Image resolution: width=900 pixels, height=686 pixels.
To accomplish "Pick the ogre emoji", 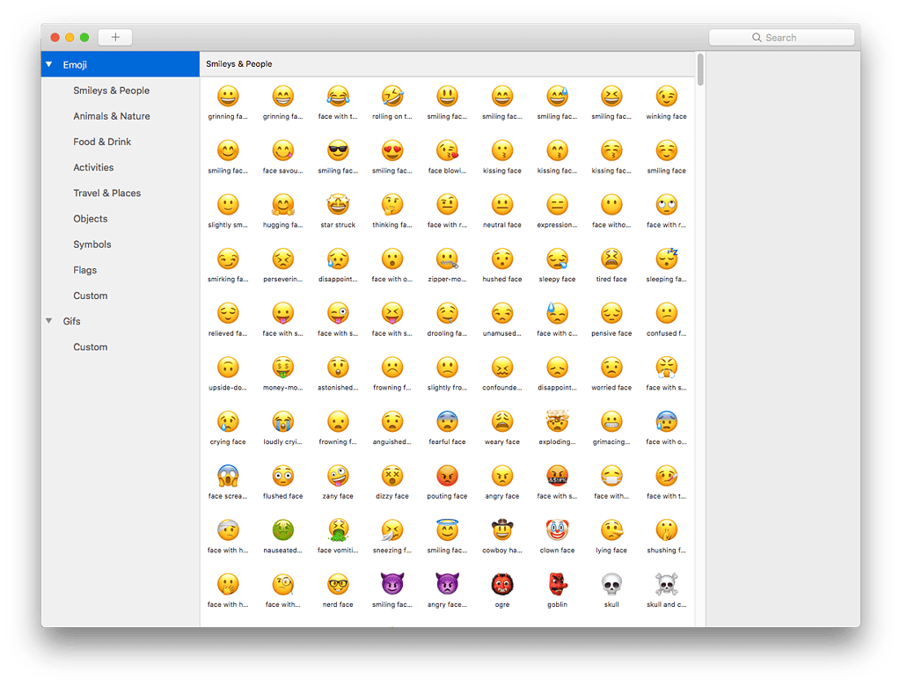I will [502, 584].
